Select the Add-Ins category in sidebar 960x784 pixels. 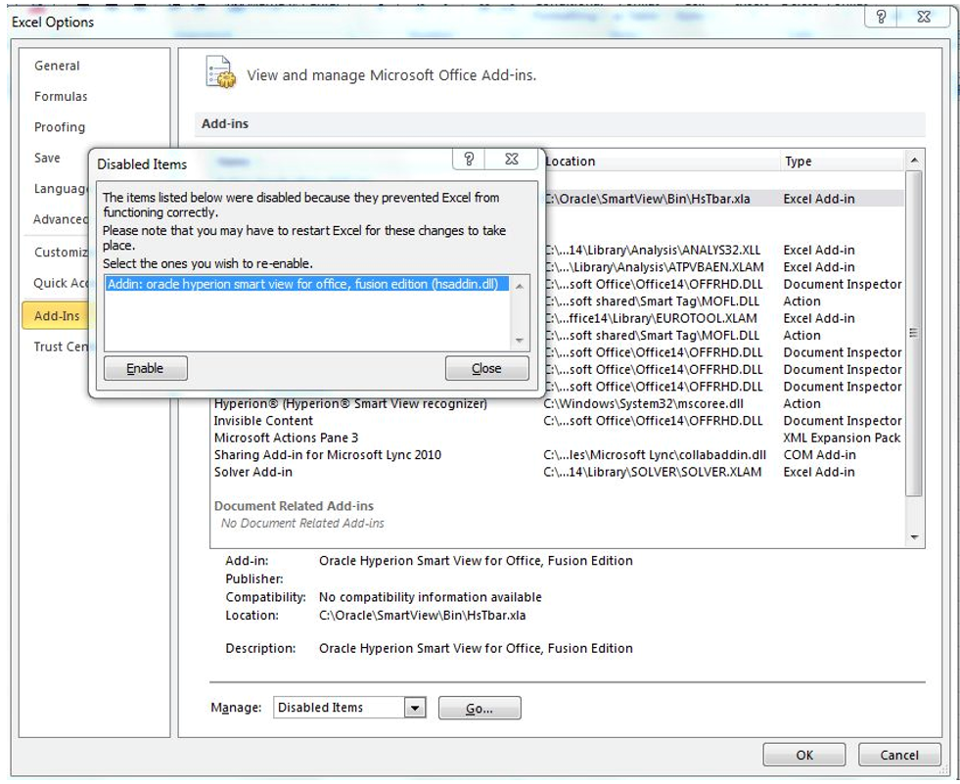tap(57, 316)
